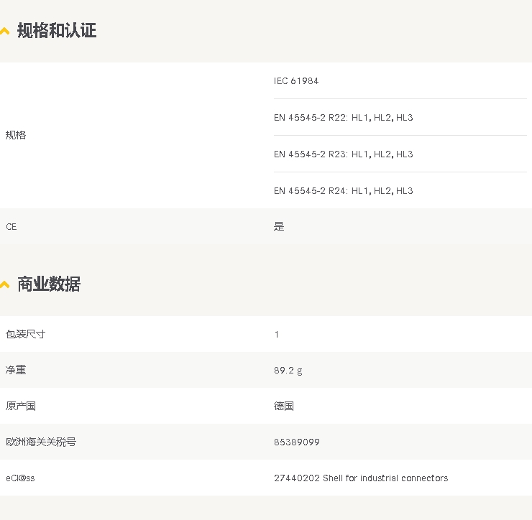Click the EN 45545-2 R22 entry
Screen dimensions: 532x520
tap(343, 118)
